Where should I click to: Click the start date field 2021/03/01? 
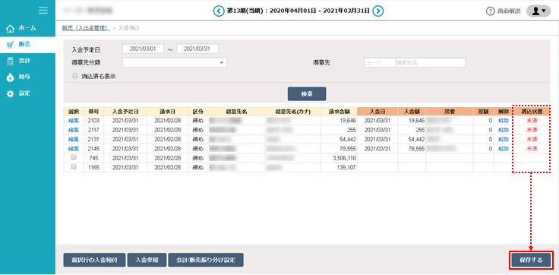pyautogui.click(x=143, y=49)
